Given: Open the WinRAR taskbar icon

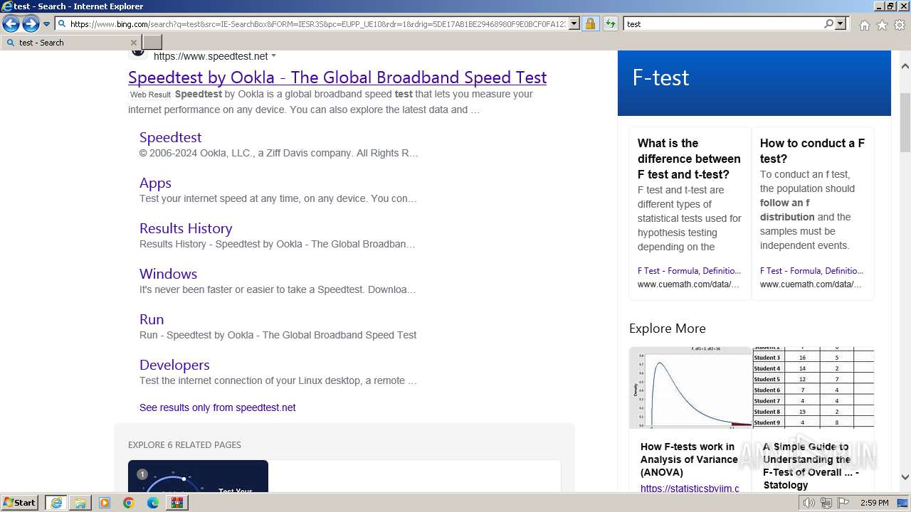Looking at the screenshot, I should pos(177,503).
